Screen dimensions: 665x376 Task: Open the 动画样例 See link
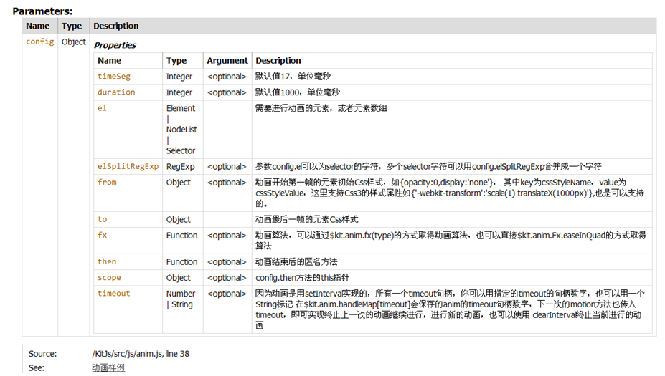click(108, 367)
